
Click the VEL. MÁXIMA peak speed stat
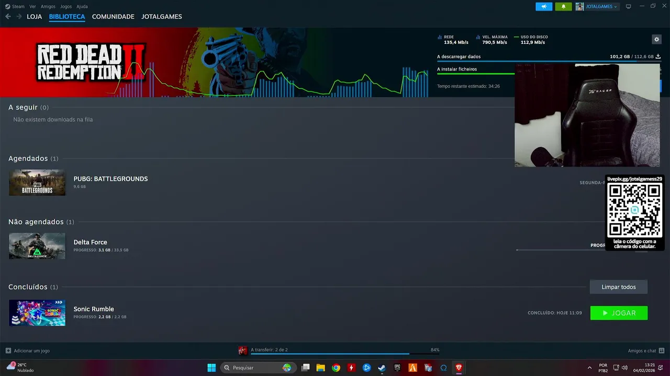492,40
